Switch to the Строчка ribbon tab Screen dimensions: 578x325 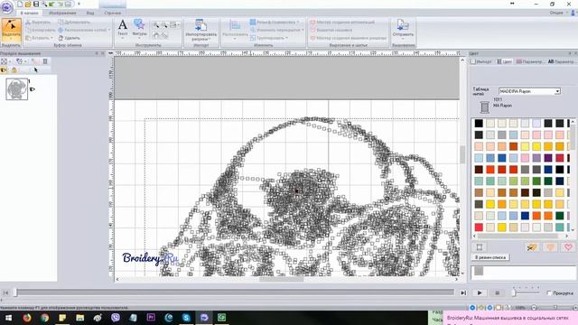click(112, 13)
